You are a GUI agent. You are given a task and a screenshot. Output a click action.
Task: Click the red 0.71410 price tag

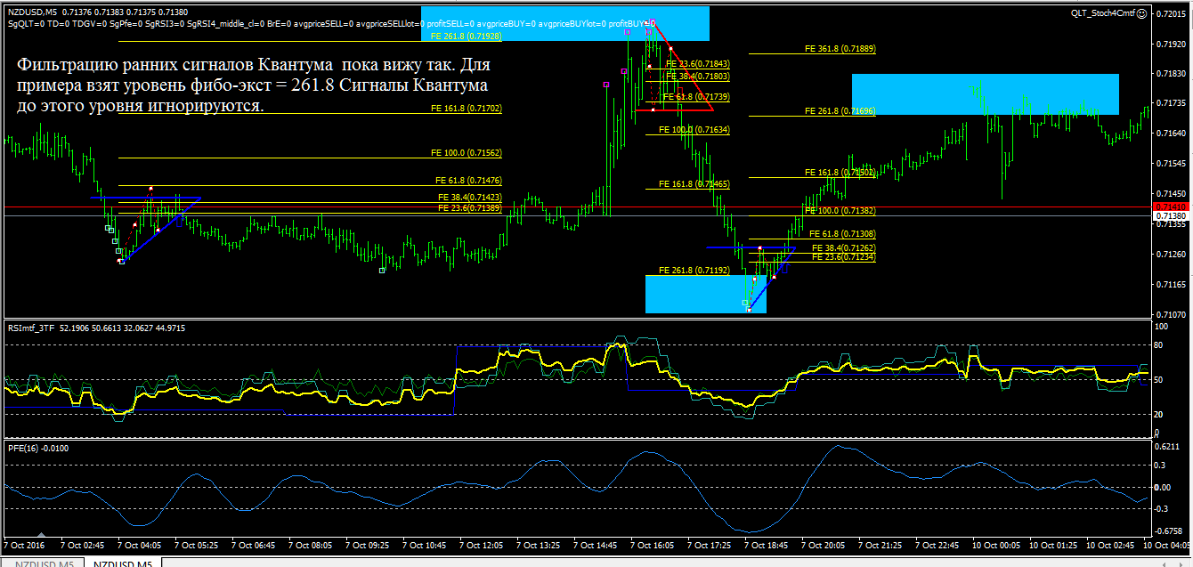click(1170, 207)
